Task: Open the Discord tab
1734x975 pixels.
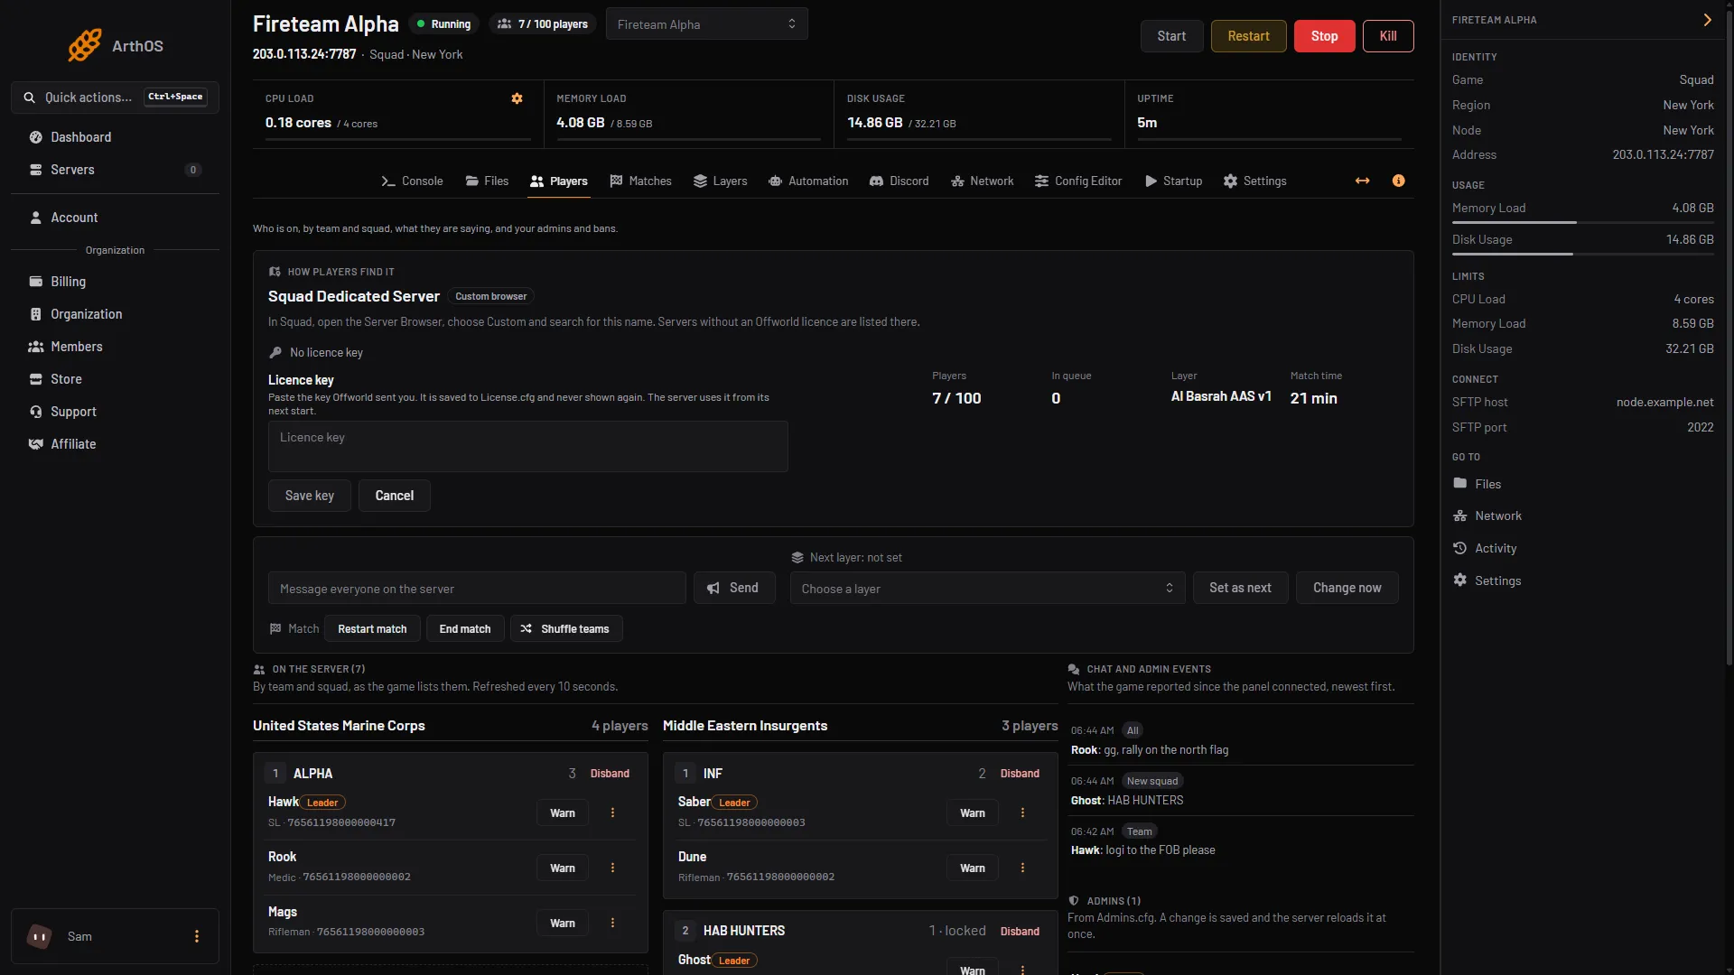Action: (899, 181)
